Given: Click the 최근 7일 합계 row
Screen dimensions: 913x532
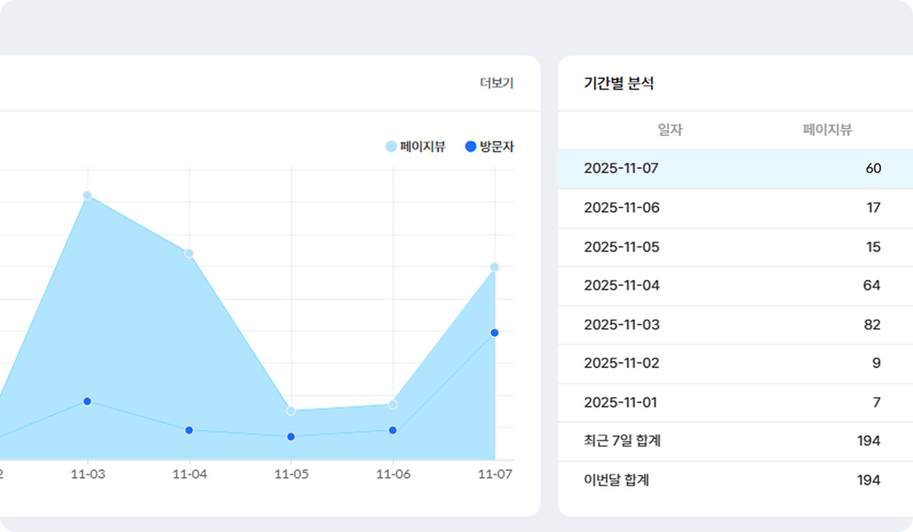Looking at the screenshot, I should (x=735, y=441).
